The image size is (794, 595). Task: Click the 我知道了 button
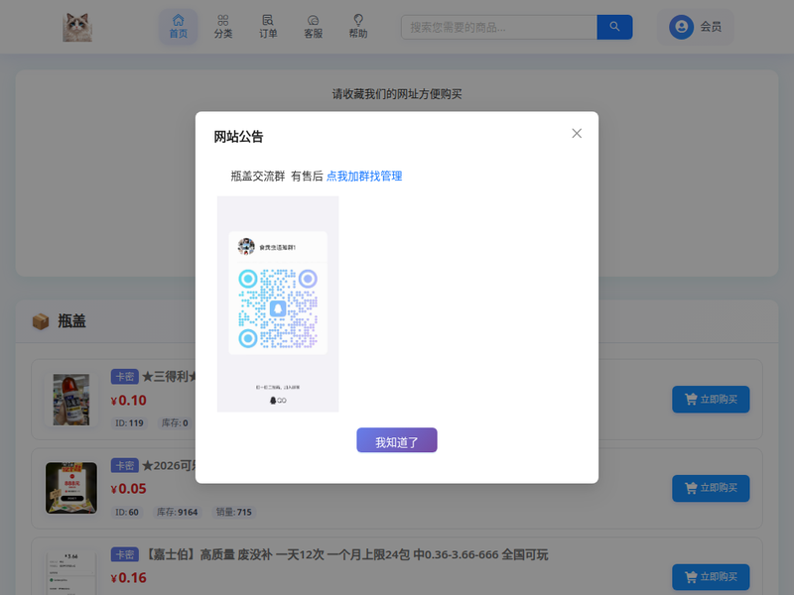(x=396, y=440)
